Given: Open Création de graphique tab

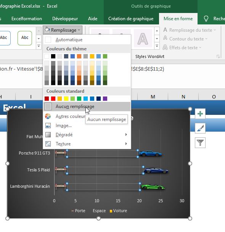Looking at the screenshot, I should point(131,19).
